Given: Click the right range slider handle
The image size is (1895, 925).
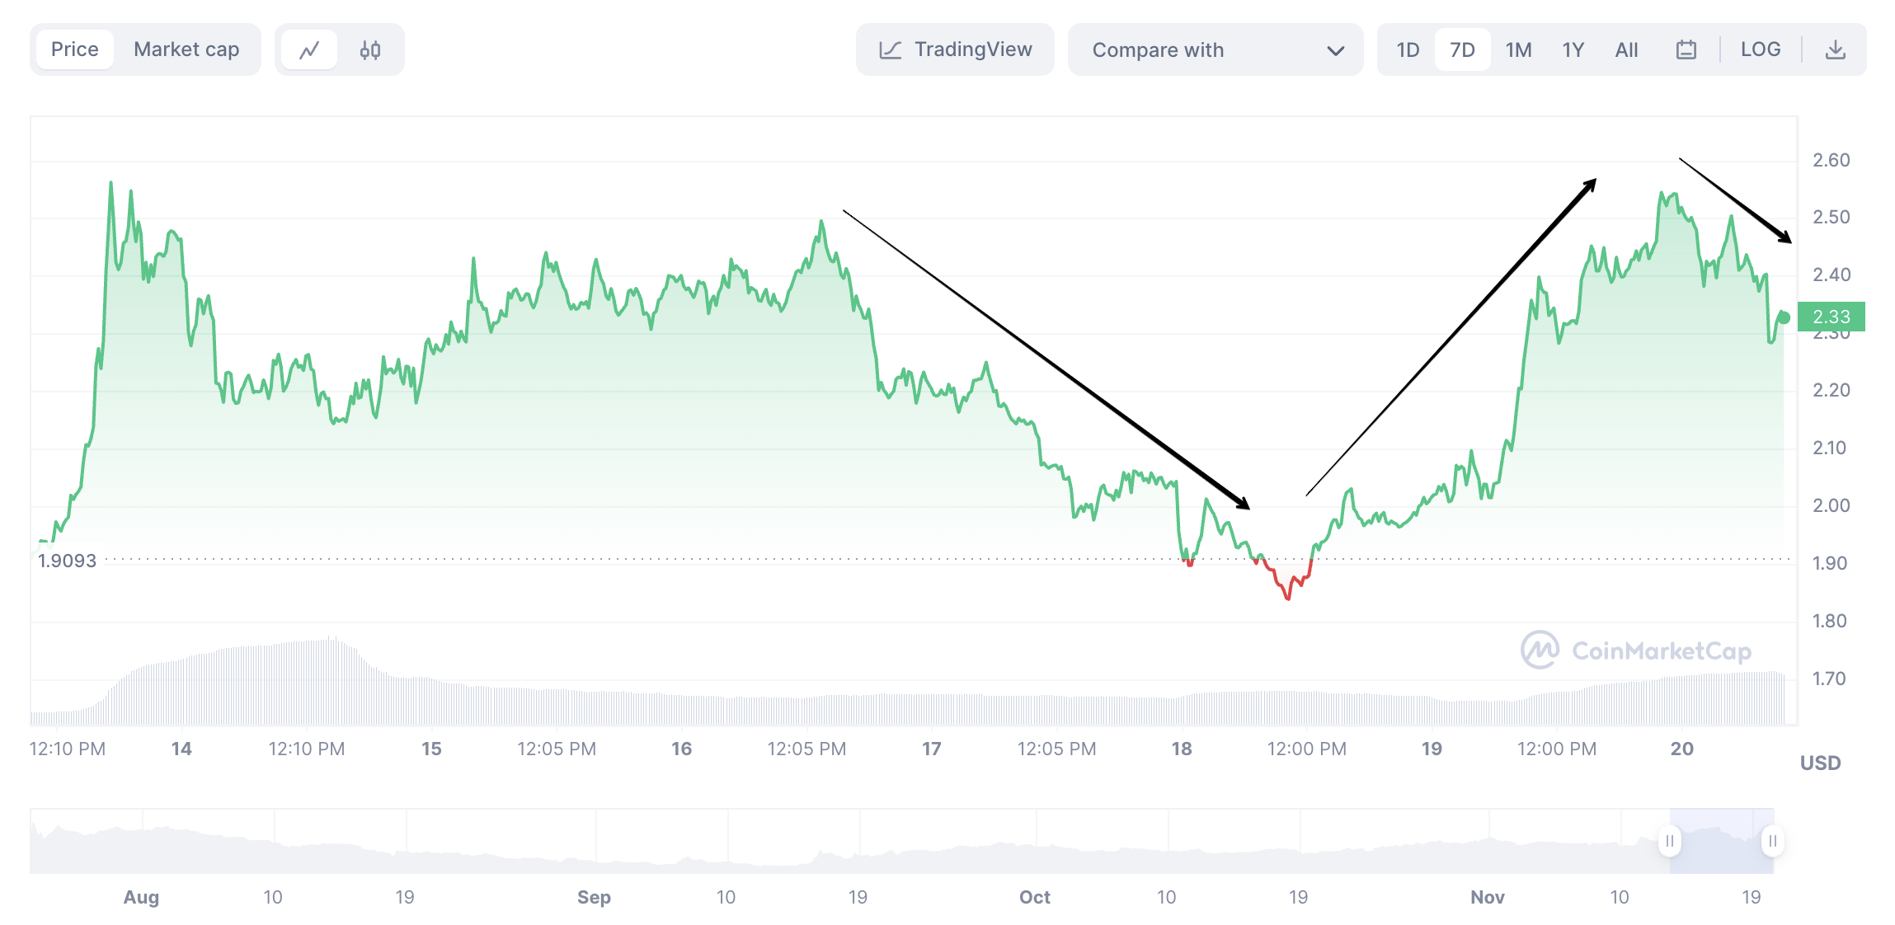Looking at the screenshot, I should click(1772, 841).
